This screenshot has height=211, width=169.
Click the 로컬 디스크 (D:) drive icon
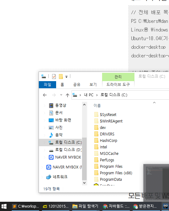tap(51, 151)
